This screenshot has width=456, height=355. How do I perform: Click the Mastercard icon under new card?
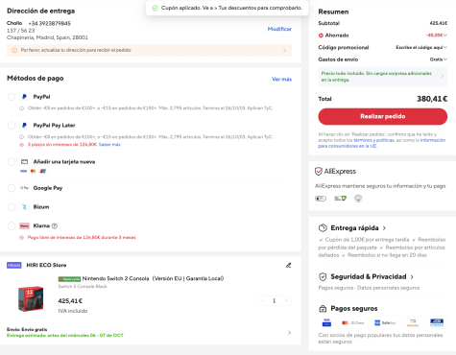[33, 171]
